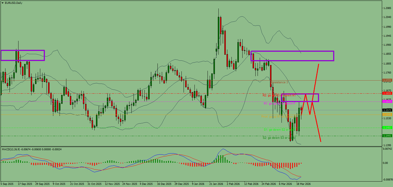Click 1.1945 on the price scale
The height and width of the screenshot is (187, 393).
pyautogui.click(x=387, y=36)
